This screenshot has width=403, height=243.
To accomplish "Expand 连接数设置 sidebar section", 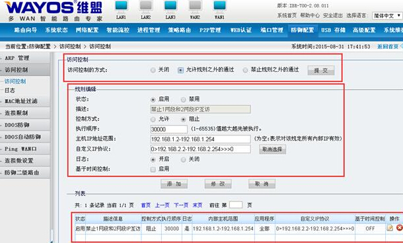I will pos(25,161).
